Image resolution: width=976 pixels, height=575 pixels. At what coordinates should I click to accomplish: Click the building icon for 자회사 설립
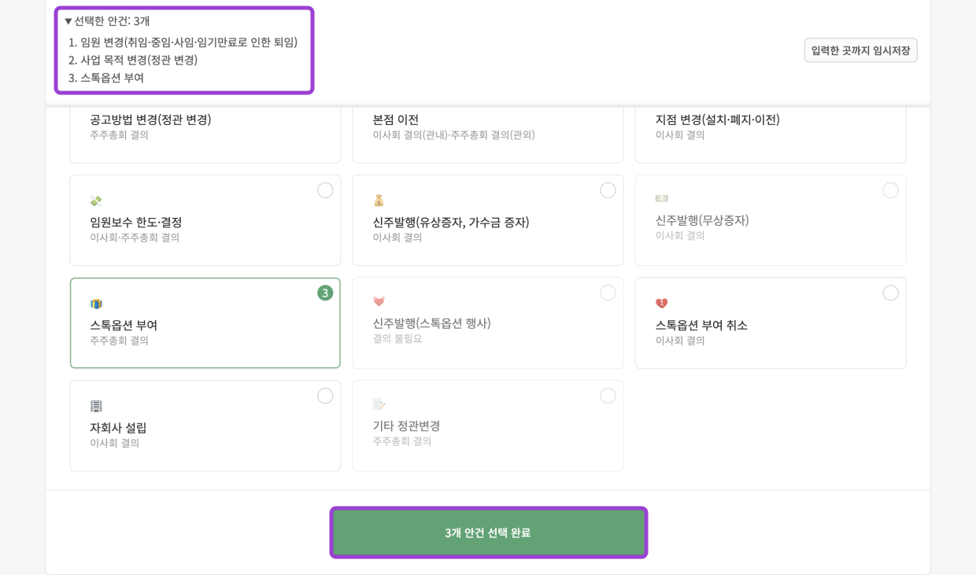[x=96, y=406]
